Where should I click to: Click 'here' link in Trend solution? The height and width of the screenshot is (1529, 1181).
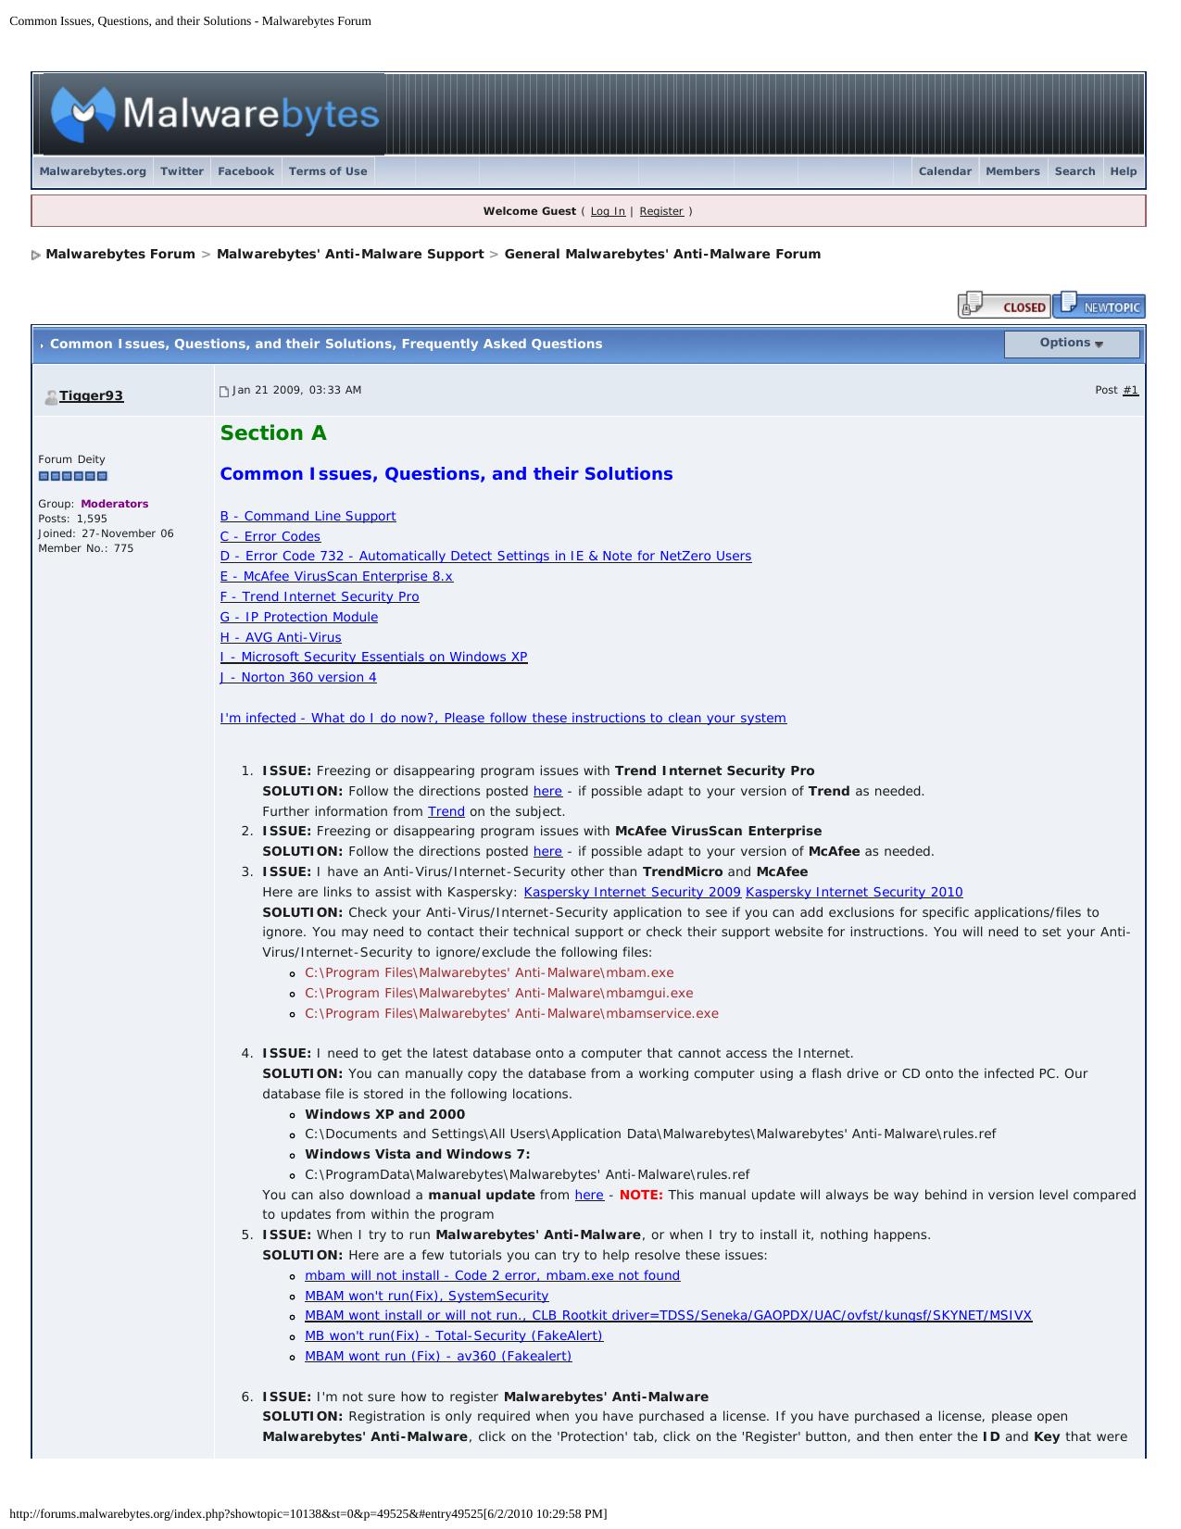547,791
